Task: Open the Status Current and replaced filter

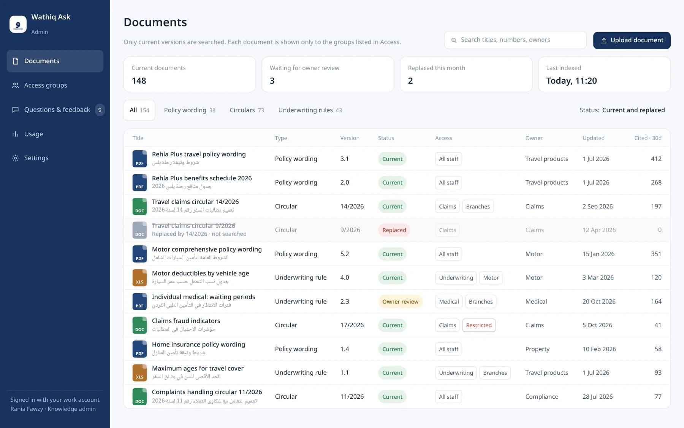Action: click(622, 110)
